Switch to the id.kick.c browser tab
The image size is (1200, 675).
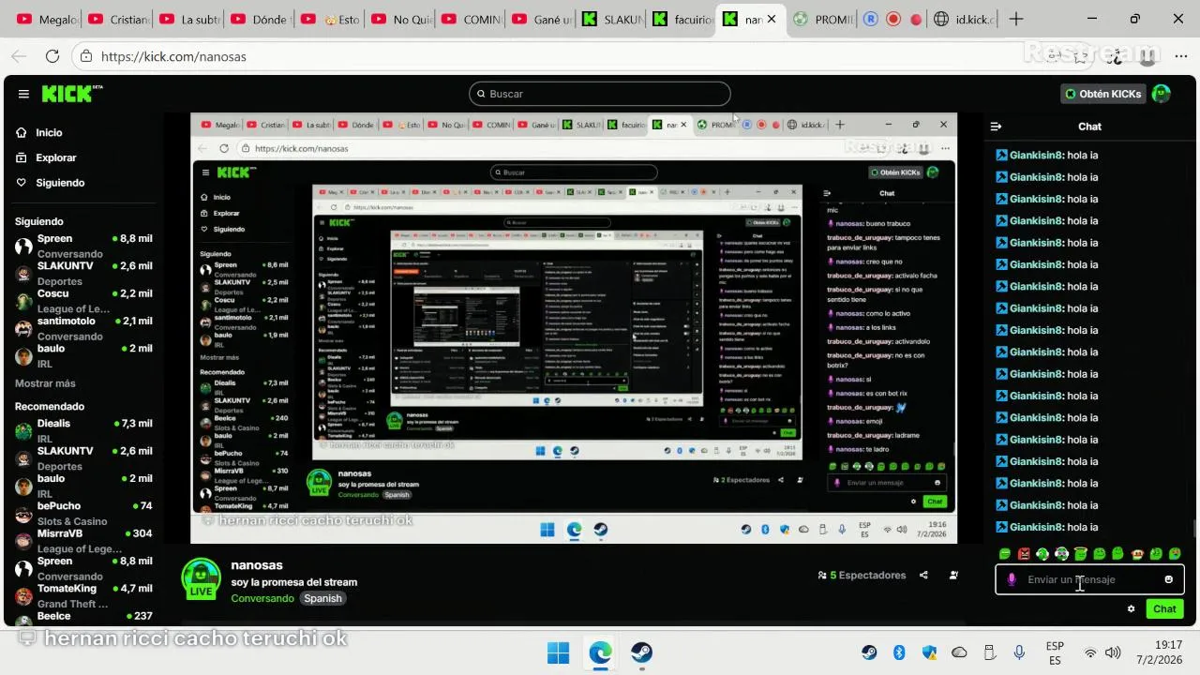(965, 19)
